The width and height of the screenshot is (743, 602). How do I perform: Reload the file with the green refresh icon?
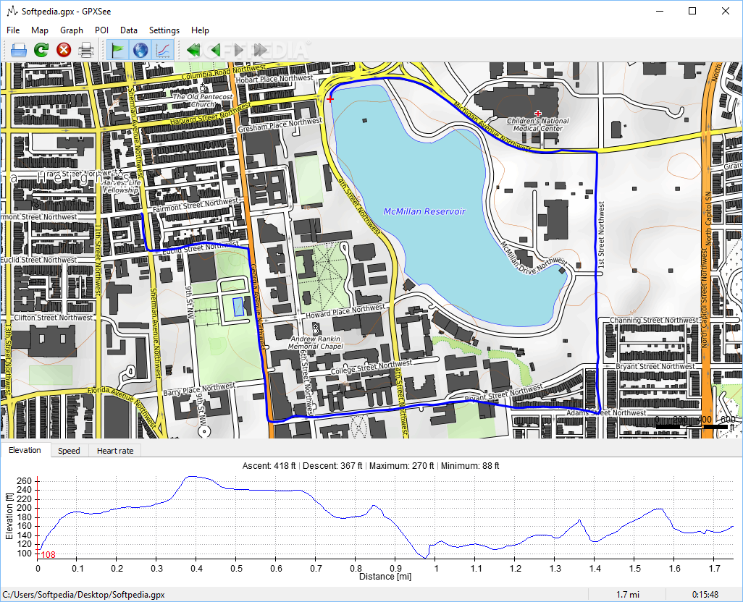point(41,50)
